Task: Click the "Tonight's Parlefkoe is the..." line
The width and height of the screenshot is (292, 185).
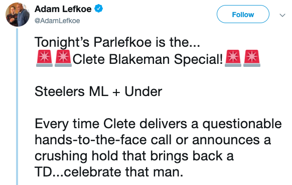Action: point(117,42)
